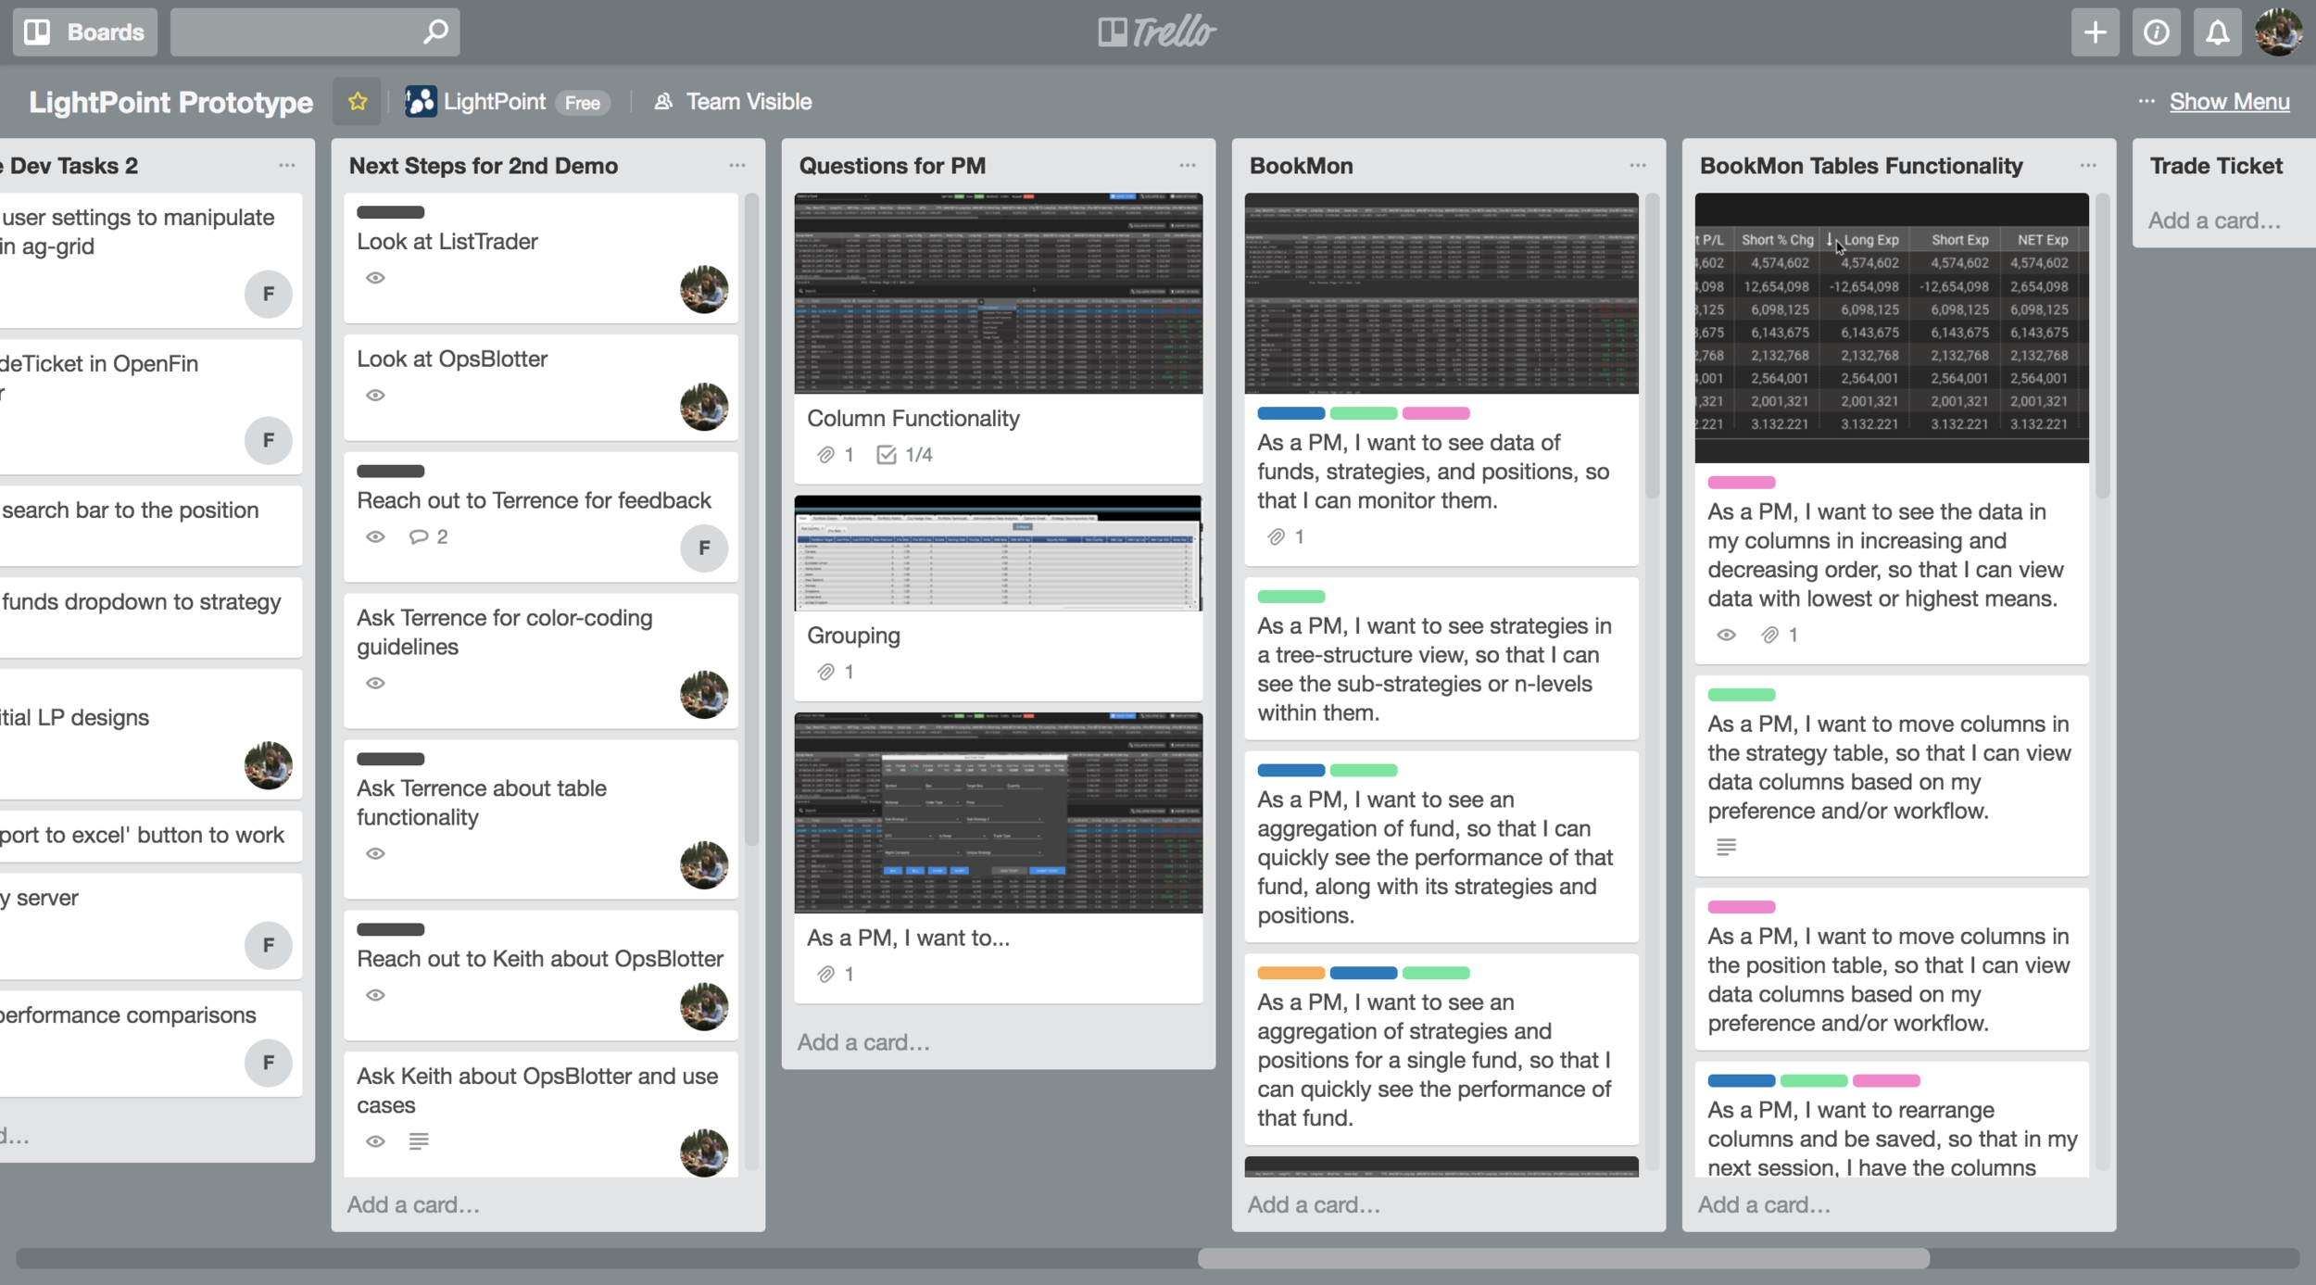Click the eye watch icon on Look at OpsBlotter
This screenshot has height=1285, width=2316.
tap(375, 396)
